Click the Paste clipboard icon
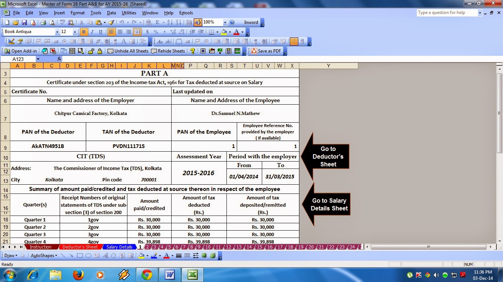The image size is (503, 282). tap(99, 22)
